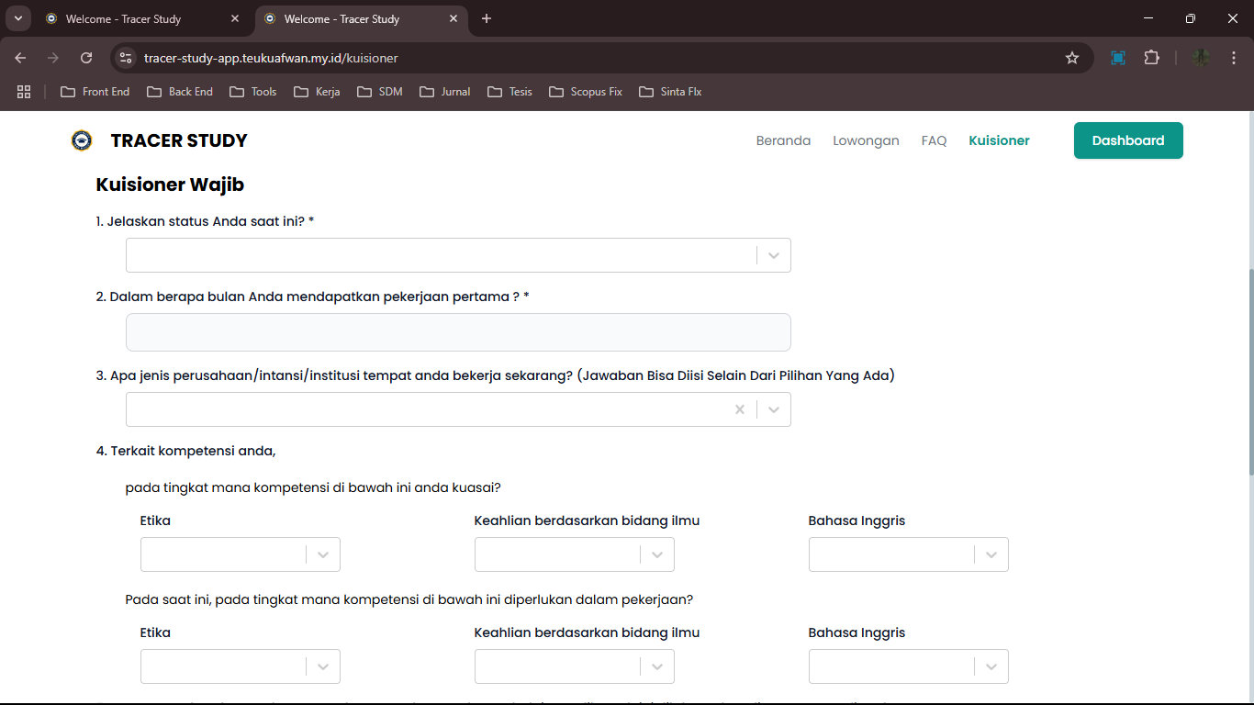
Task: Bookmark this page with the star icon
Action: point(1071,58)
